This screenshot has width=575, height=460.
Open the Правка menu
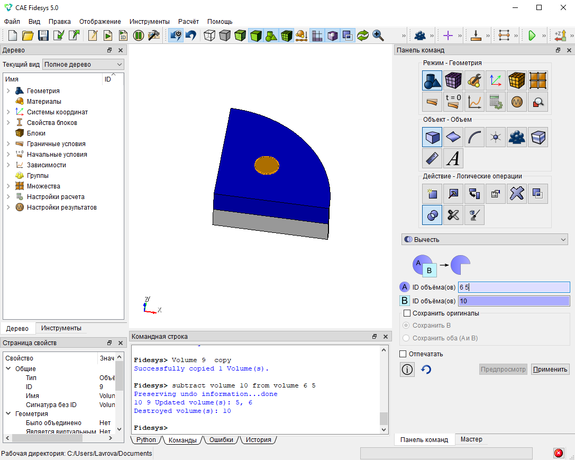pyautogui.click(x=60, y=22)
